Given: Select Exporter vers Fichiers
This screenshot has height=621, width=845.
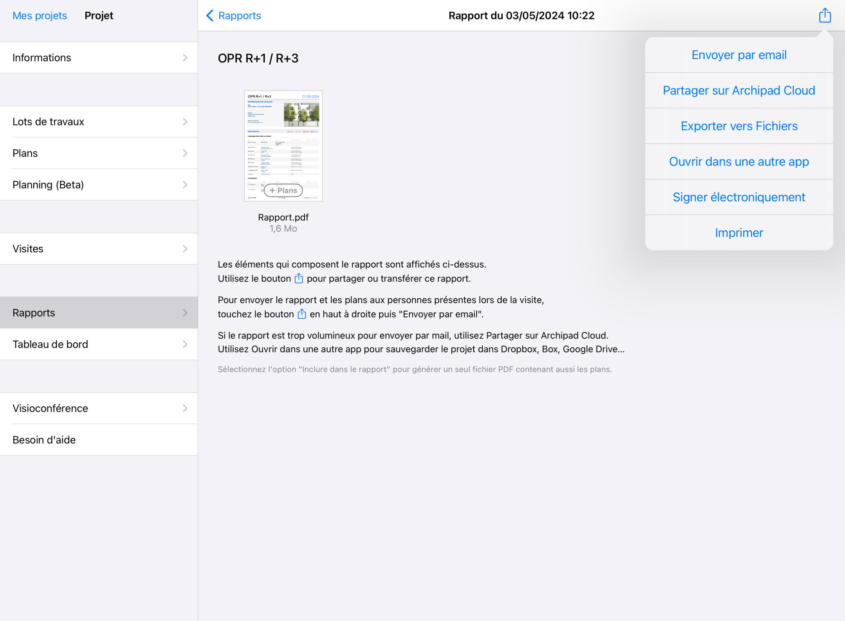Looking at the screenshot, I should [739, 126].
